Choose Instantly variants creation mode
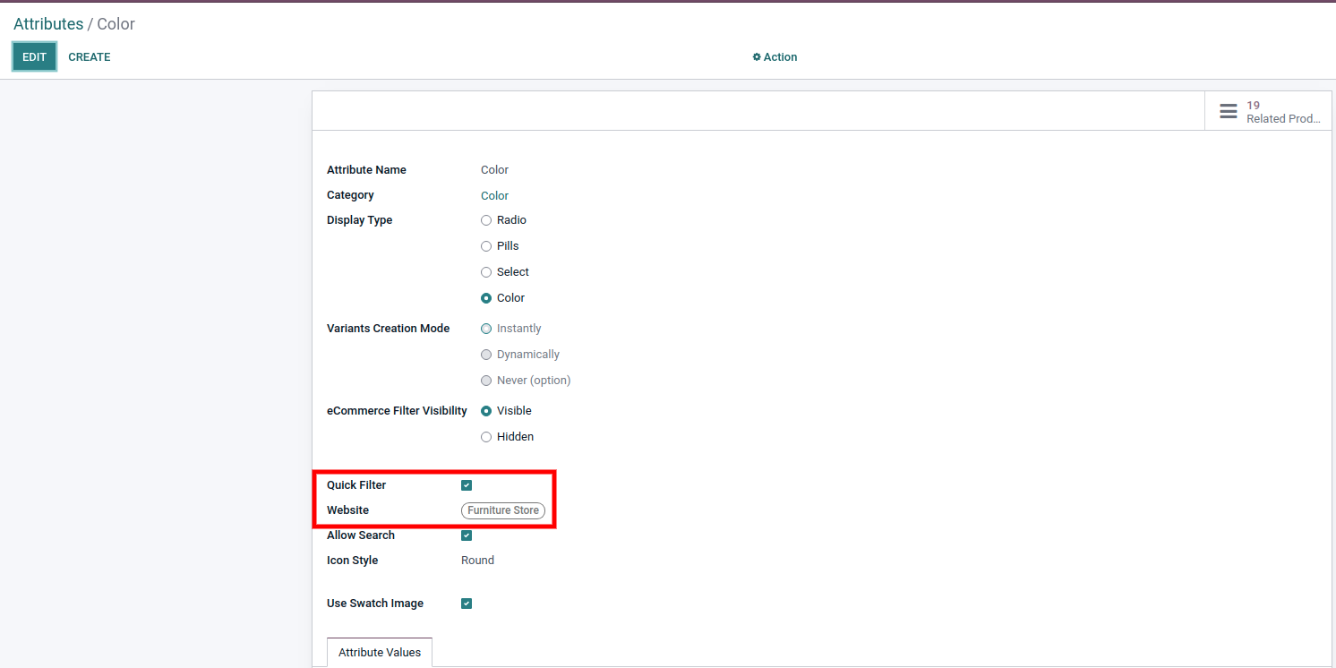The width and height of the screenshot is (1336, 668). pyautogui.click(x=486, y=329)
